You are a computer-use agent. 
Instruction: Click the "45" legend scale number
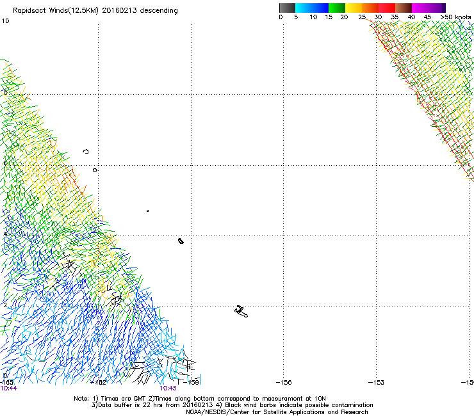tap(427, 17)
